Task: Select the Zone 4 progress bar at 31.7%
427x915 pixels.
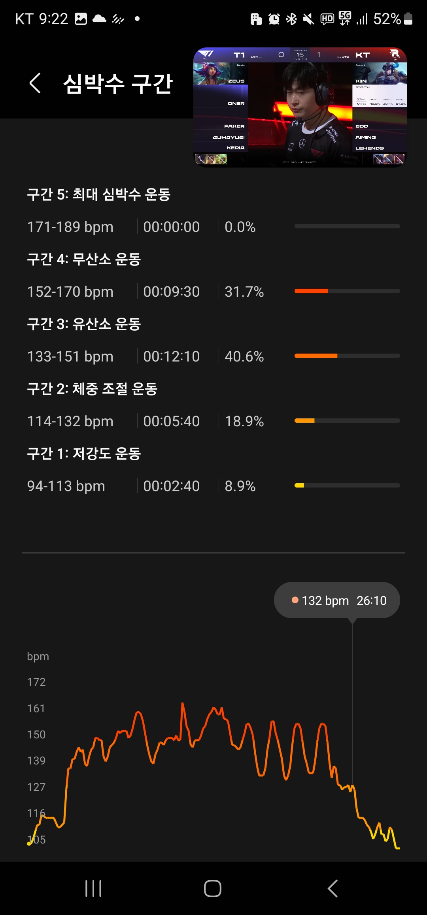Action: pos(347,291)
